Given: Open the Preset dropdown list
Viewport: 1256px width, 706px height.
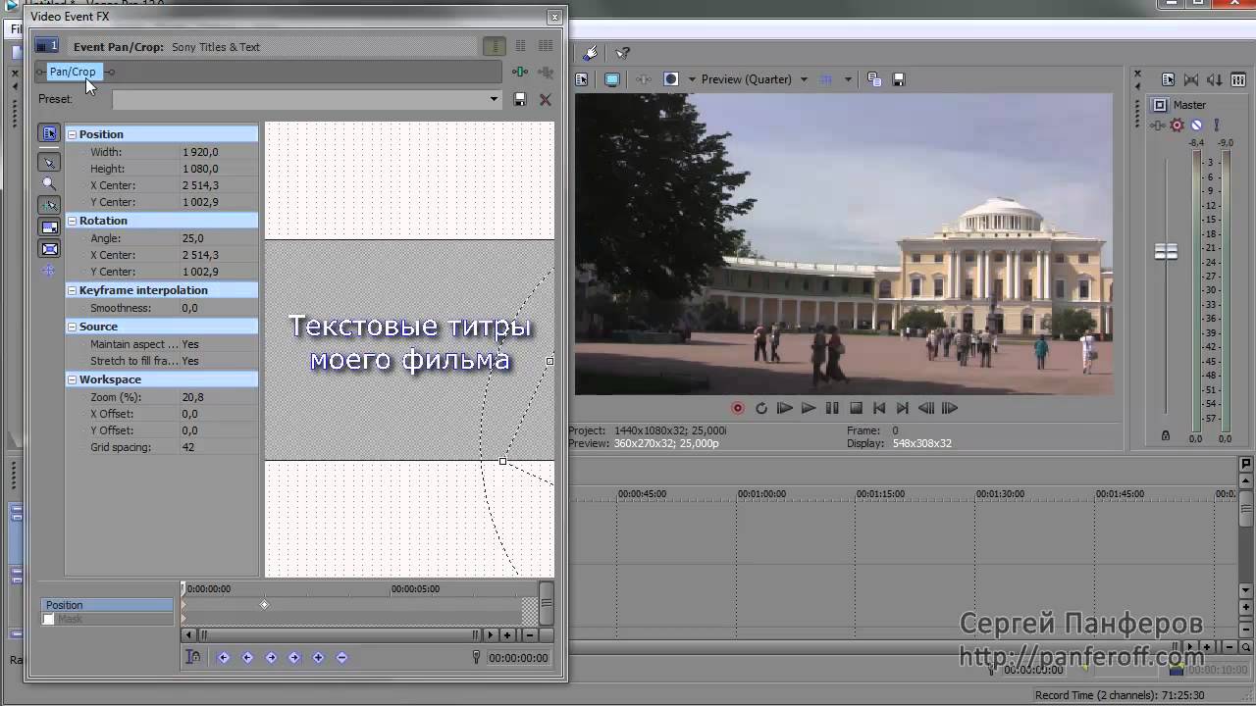Looking at the screenshot, I should point(494,99).
